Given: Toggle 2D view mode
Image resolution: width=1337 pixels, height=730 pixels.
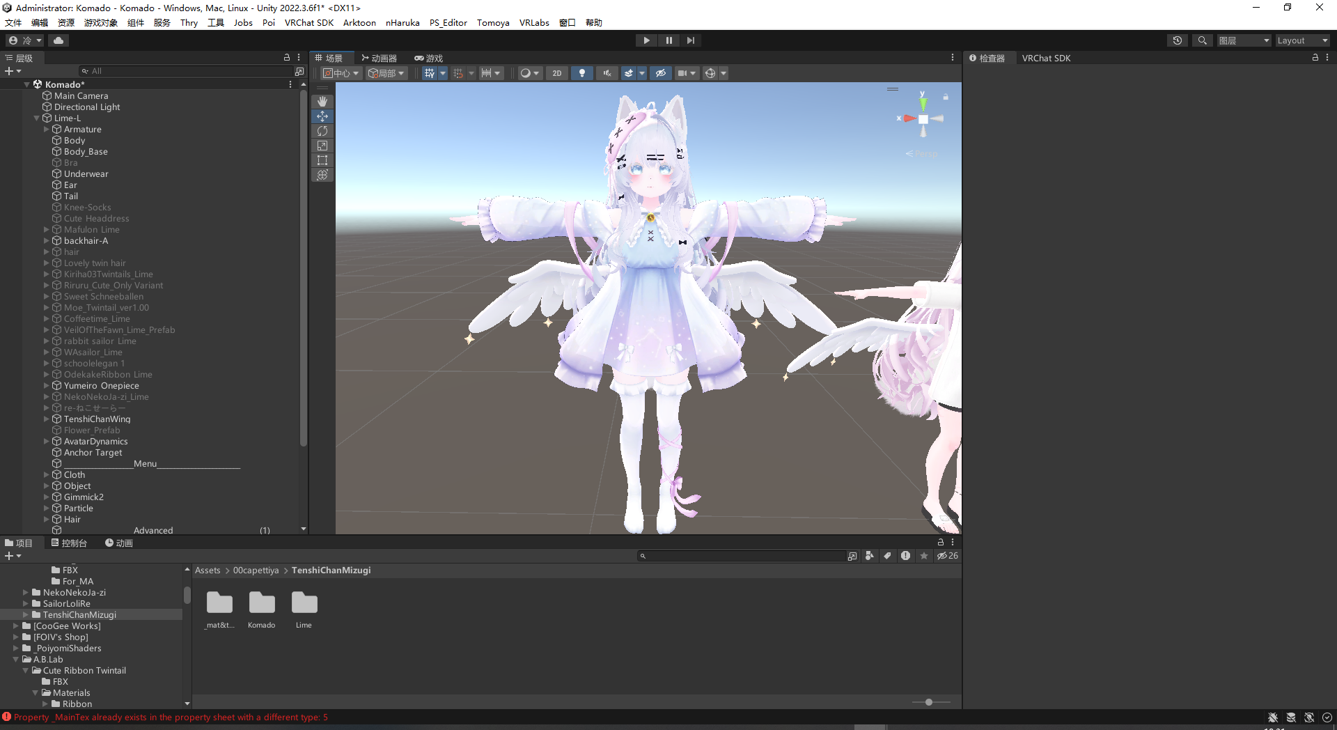Looking at the screenshot, I should (557, 73).
